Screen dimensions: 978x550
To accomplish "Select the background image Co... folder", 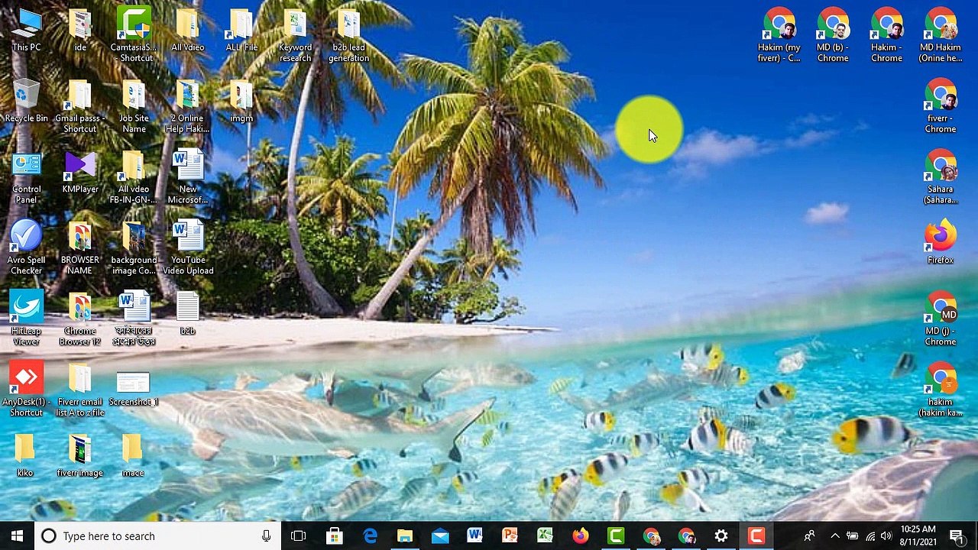I will [x=134, y=249].
